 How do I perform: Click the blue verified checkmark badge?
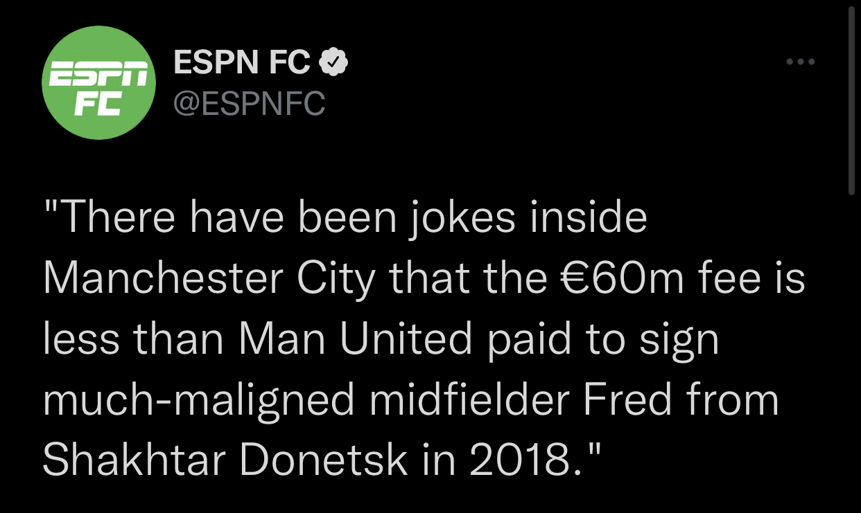point(333,64)
